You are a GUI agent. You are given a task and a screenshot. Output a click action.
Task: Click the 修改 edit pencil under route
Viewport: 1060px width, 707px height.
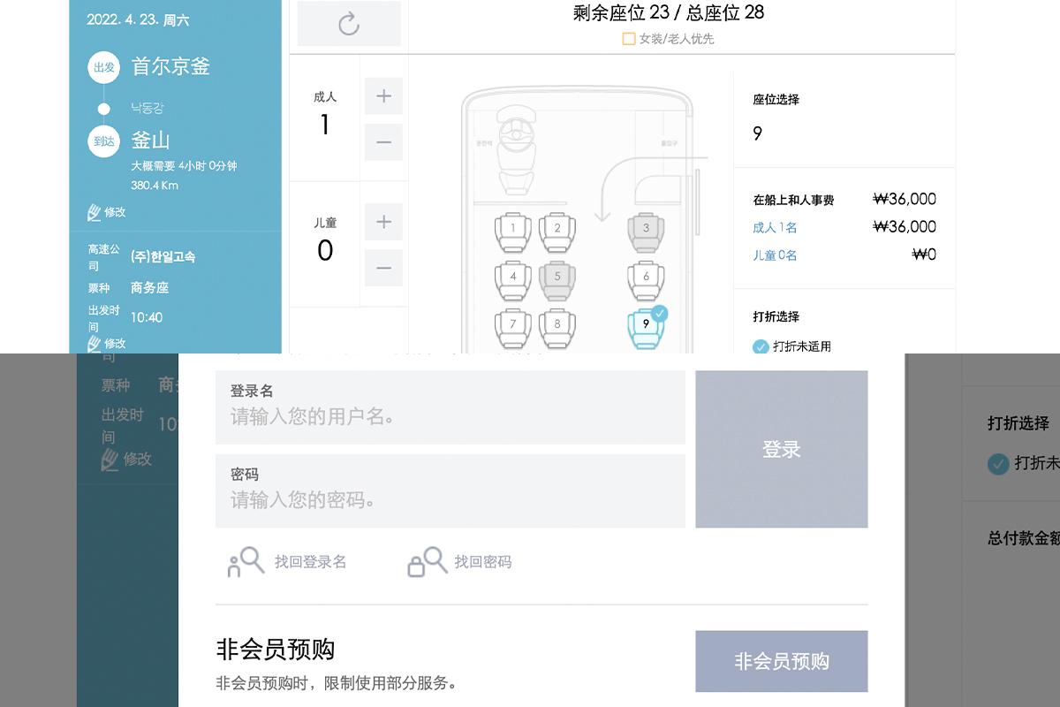(x=107, y=212)
